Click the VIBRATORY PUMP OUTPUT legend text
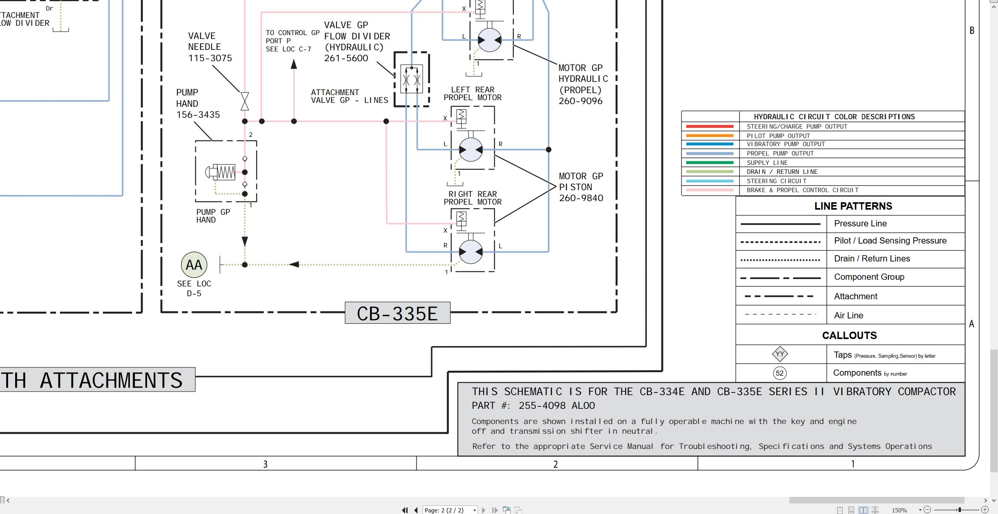This screenshot has height=514, width=998. tap(786, 144)
